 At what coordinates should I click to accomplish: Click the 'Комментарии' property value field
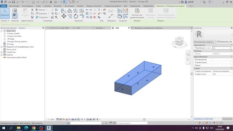click(222, 63)
